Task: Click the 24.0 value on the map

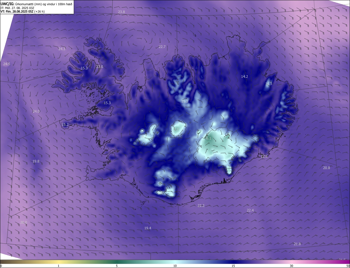Action: pyautogui.click(x=36, y=111)
